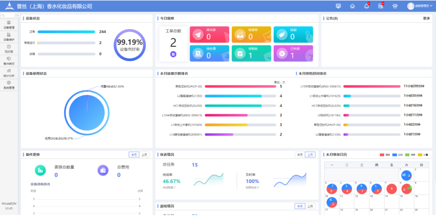Click the sidebar search input field
This screenshot has width=436, height=216.
tap(7, 16)
